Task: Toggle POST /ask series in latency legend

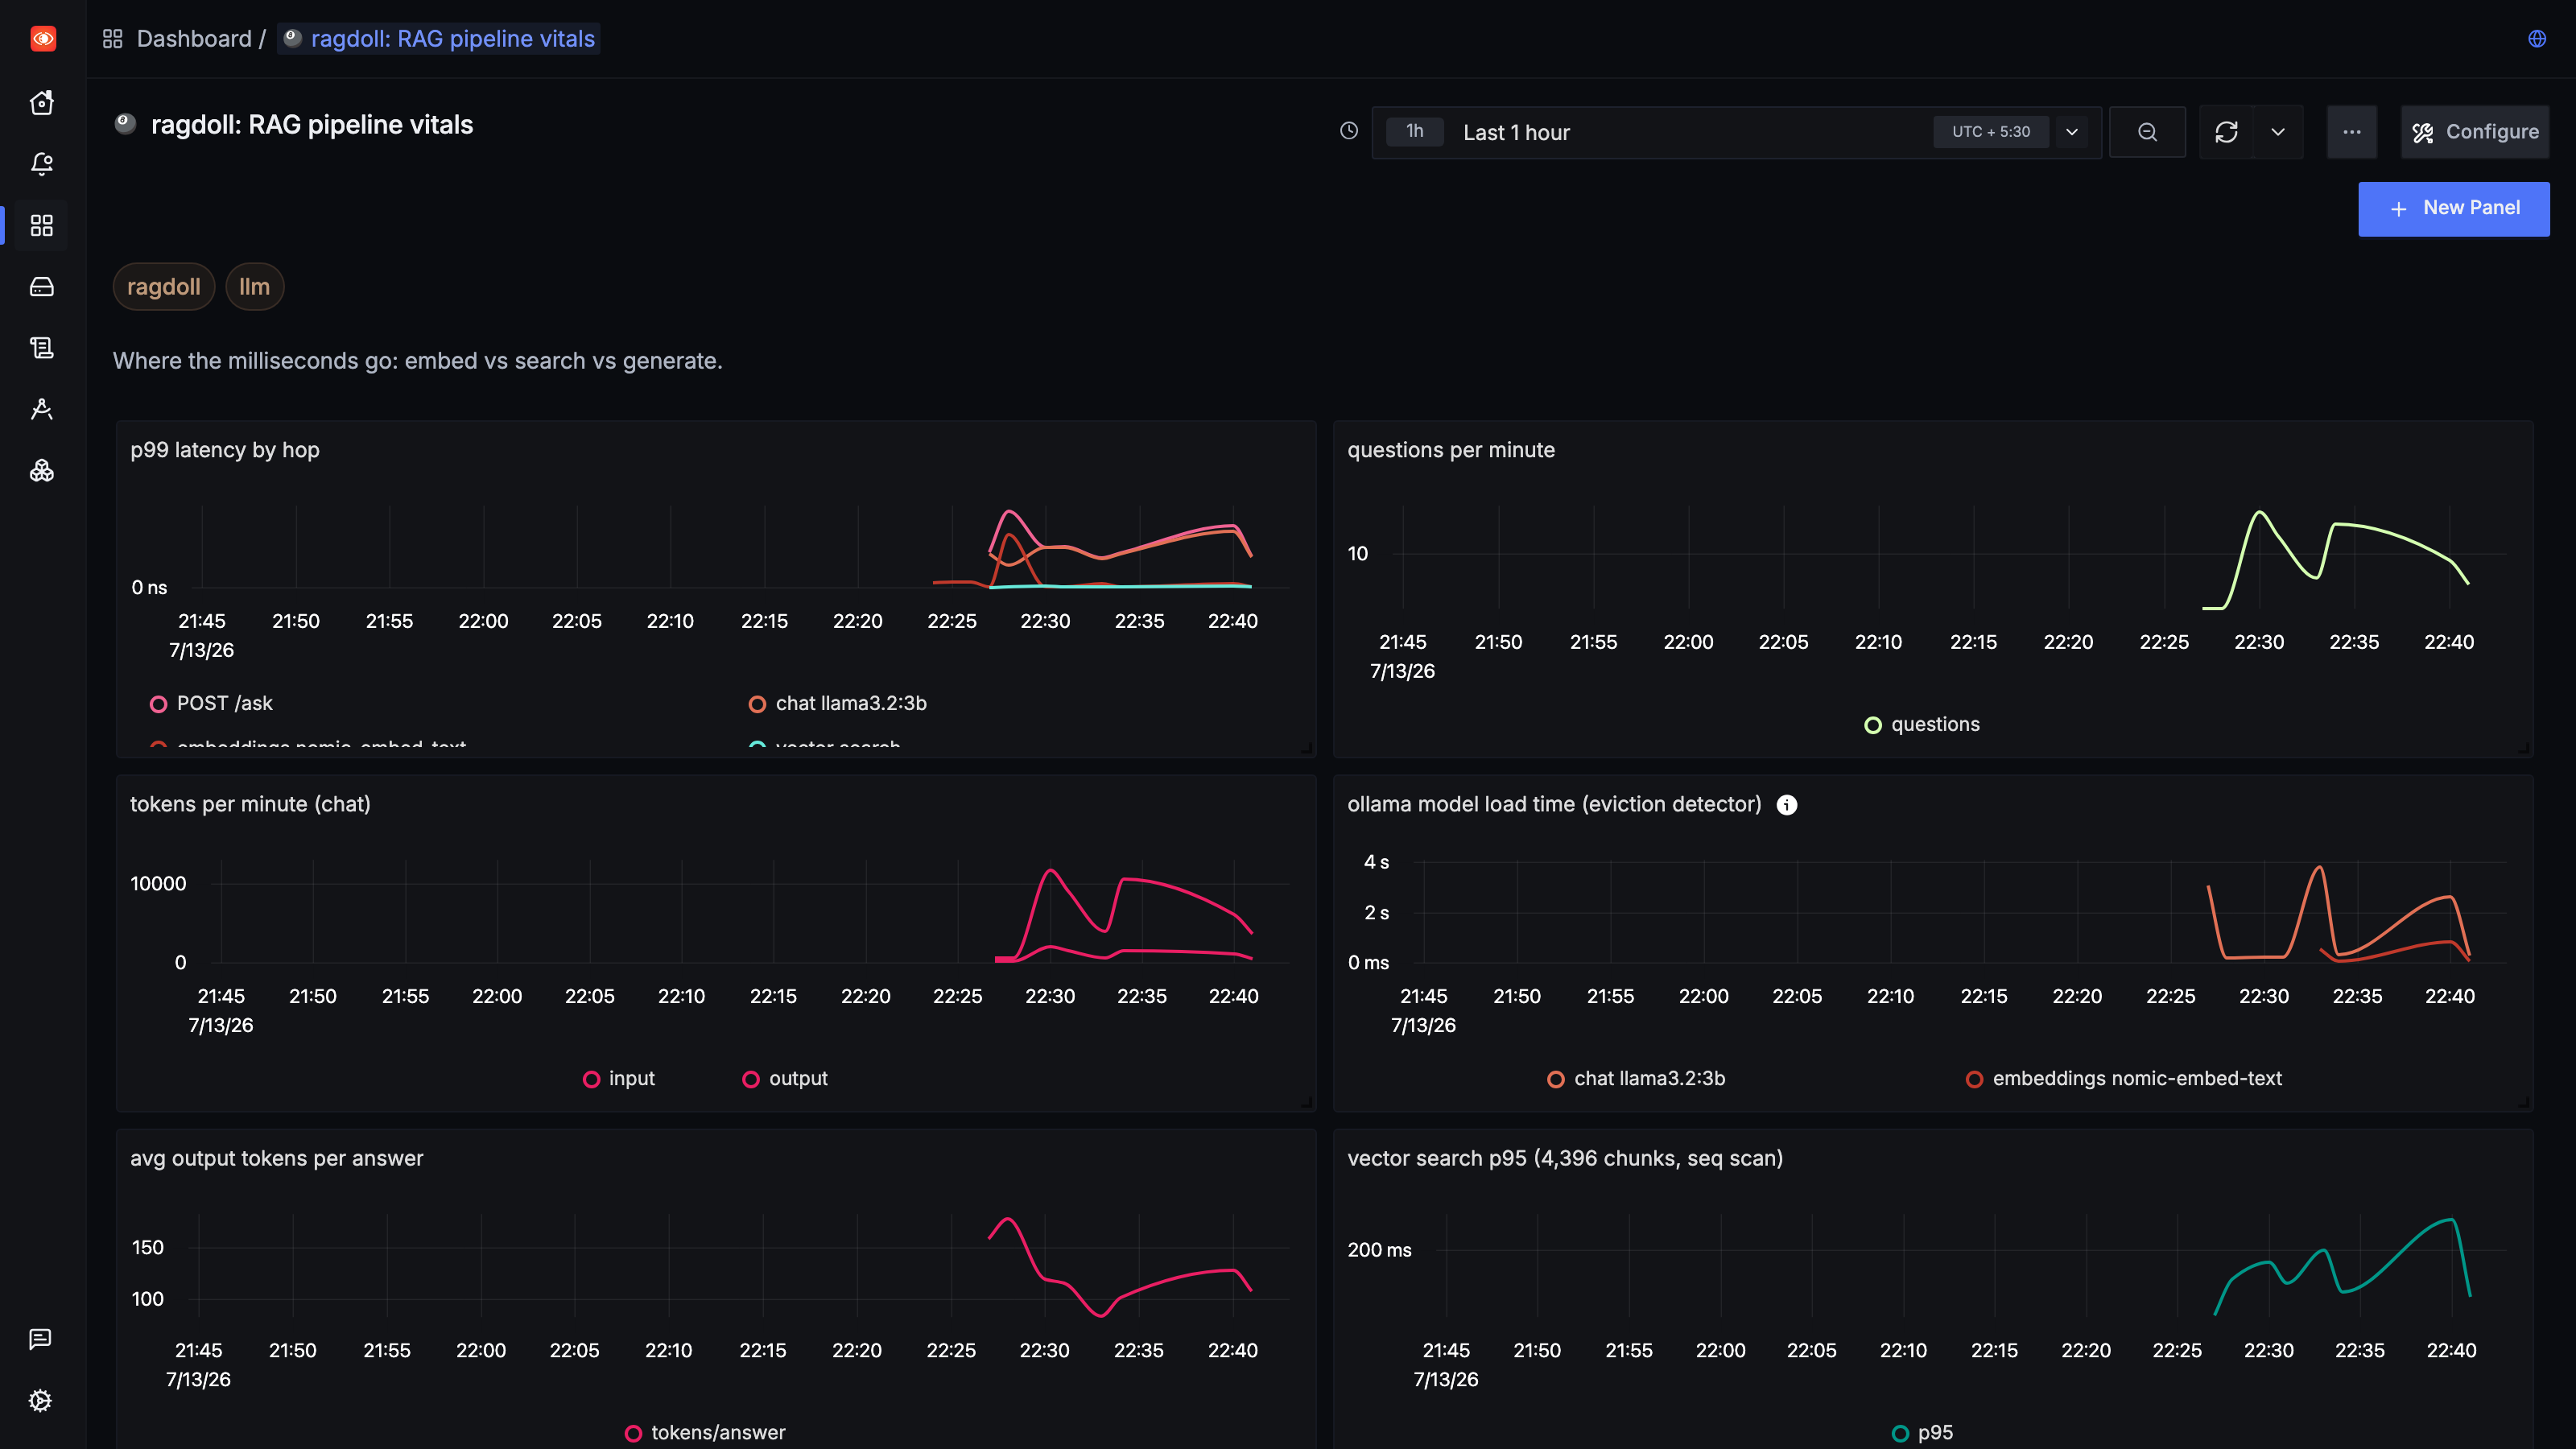Action: pyautogui.click(x=211, y=704)
